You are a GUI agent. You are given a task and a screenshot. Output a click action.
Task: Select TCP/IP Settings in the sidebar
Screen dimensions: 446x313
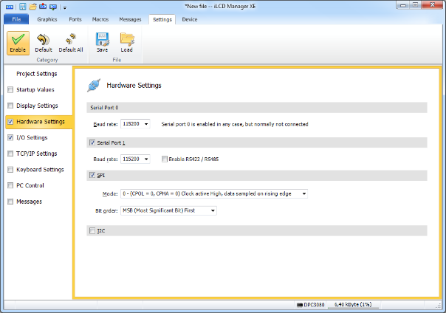(x=36, y=154)
